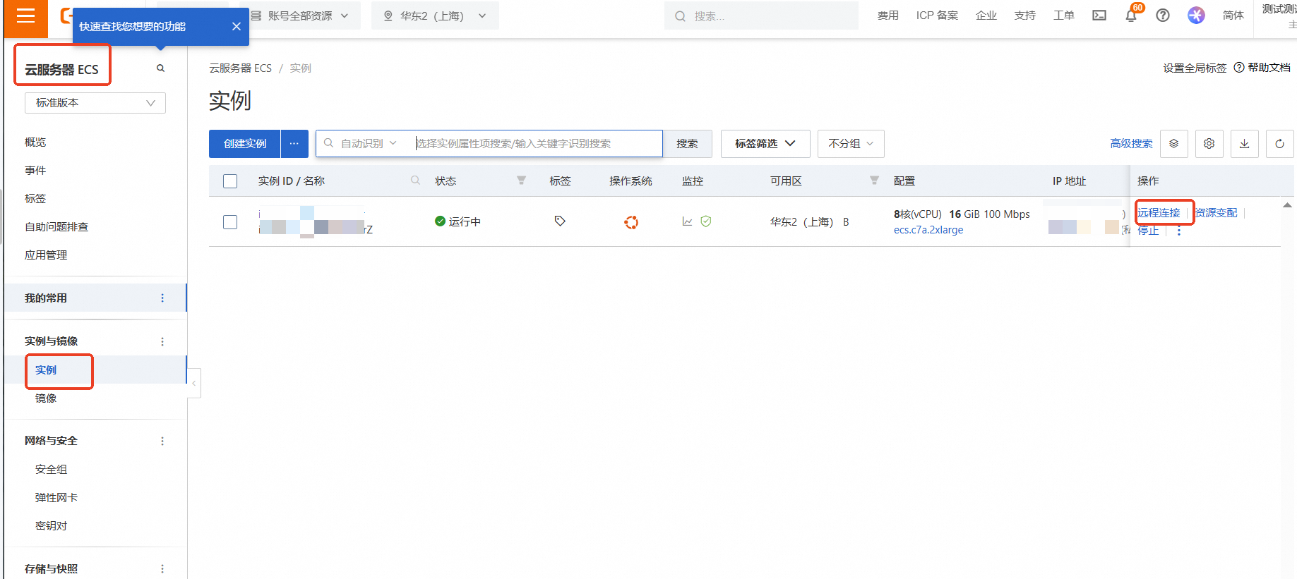Open the Cloud Shell terminal icon
1297x579 pixels.
[1099, 16]
